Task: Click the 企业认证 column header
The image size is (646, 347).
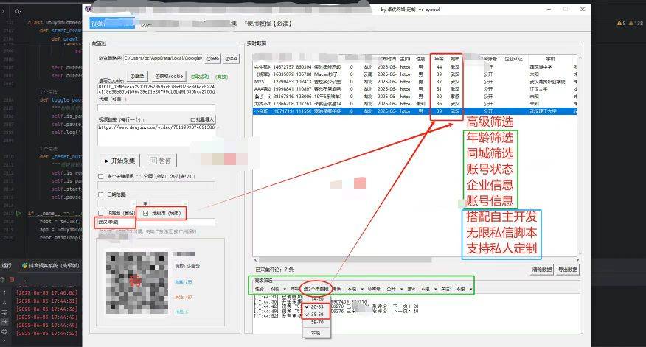Action: (x=513, y=59)
